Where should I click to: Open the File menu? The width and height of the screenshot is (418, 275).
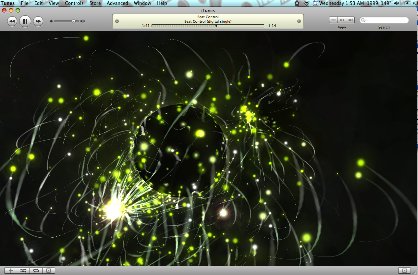pyautogui.click(x=24, y=3)
